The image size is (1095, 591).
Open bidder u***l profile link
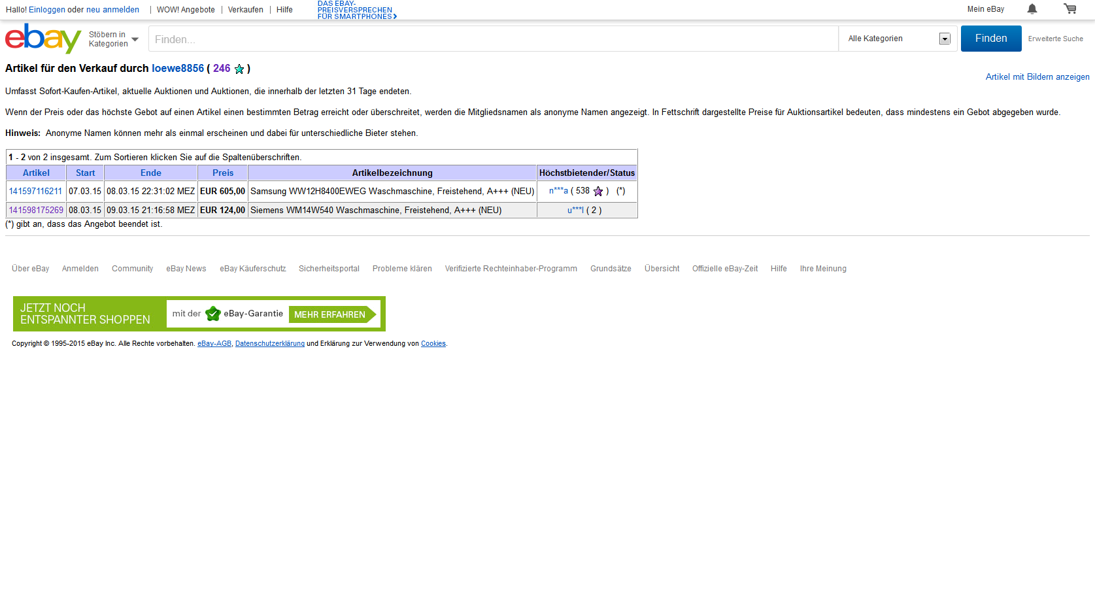575,211
